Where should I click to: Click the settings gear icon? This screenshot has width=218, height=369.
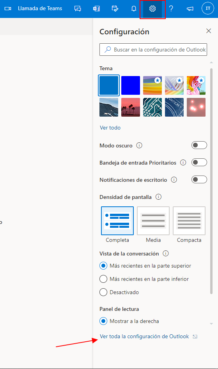(x=152, y=9)
